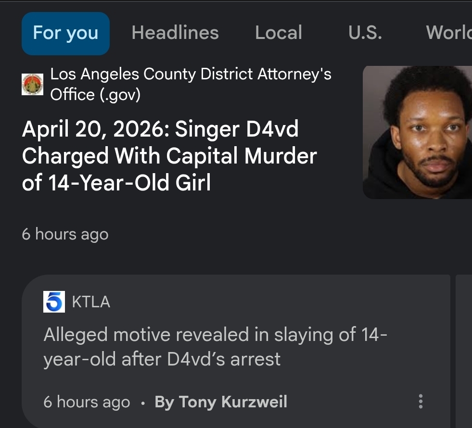Click the District Attorney's Office seal icon
This screenshot has height=428, width=472.
tap(33, 85)
